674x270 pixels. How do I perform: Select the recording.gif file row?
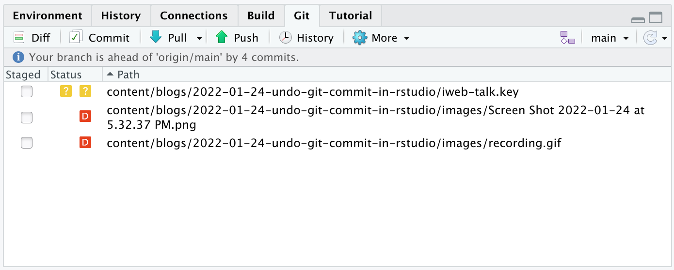click(x=334, y=143)
